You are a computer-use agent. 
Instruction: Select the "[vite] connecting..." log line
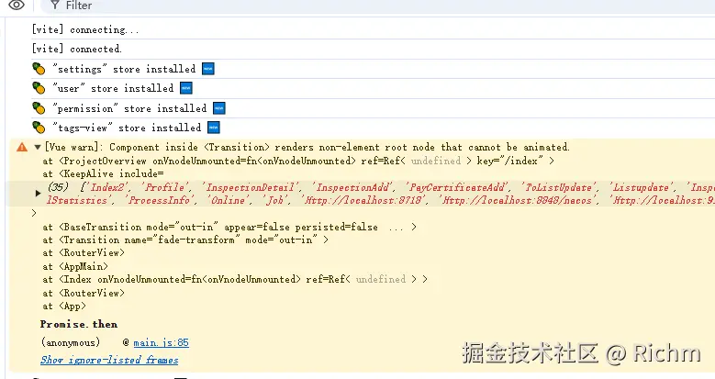[78, 29]
